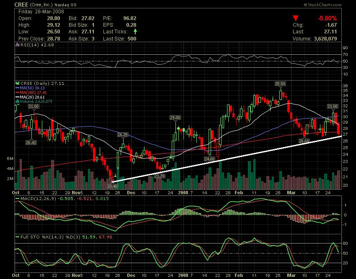Click the P/E value 96.82
The width and height of the screenshot is (356, 279).
[130, 18]
